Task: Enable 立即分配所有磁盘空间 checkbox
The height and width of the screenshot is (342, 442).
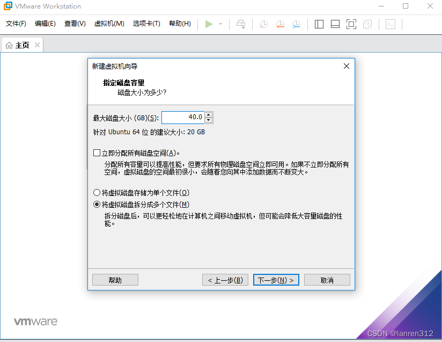Action: point(97,153)
